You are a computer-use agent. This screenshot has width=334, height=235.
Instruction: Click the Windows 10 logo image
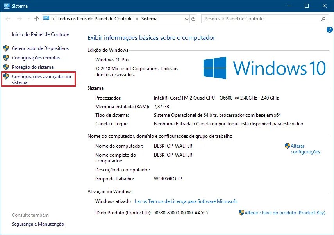[x=264, y=68]
